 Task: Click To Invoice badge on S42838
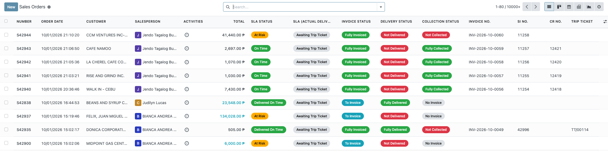[353, 103]
